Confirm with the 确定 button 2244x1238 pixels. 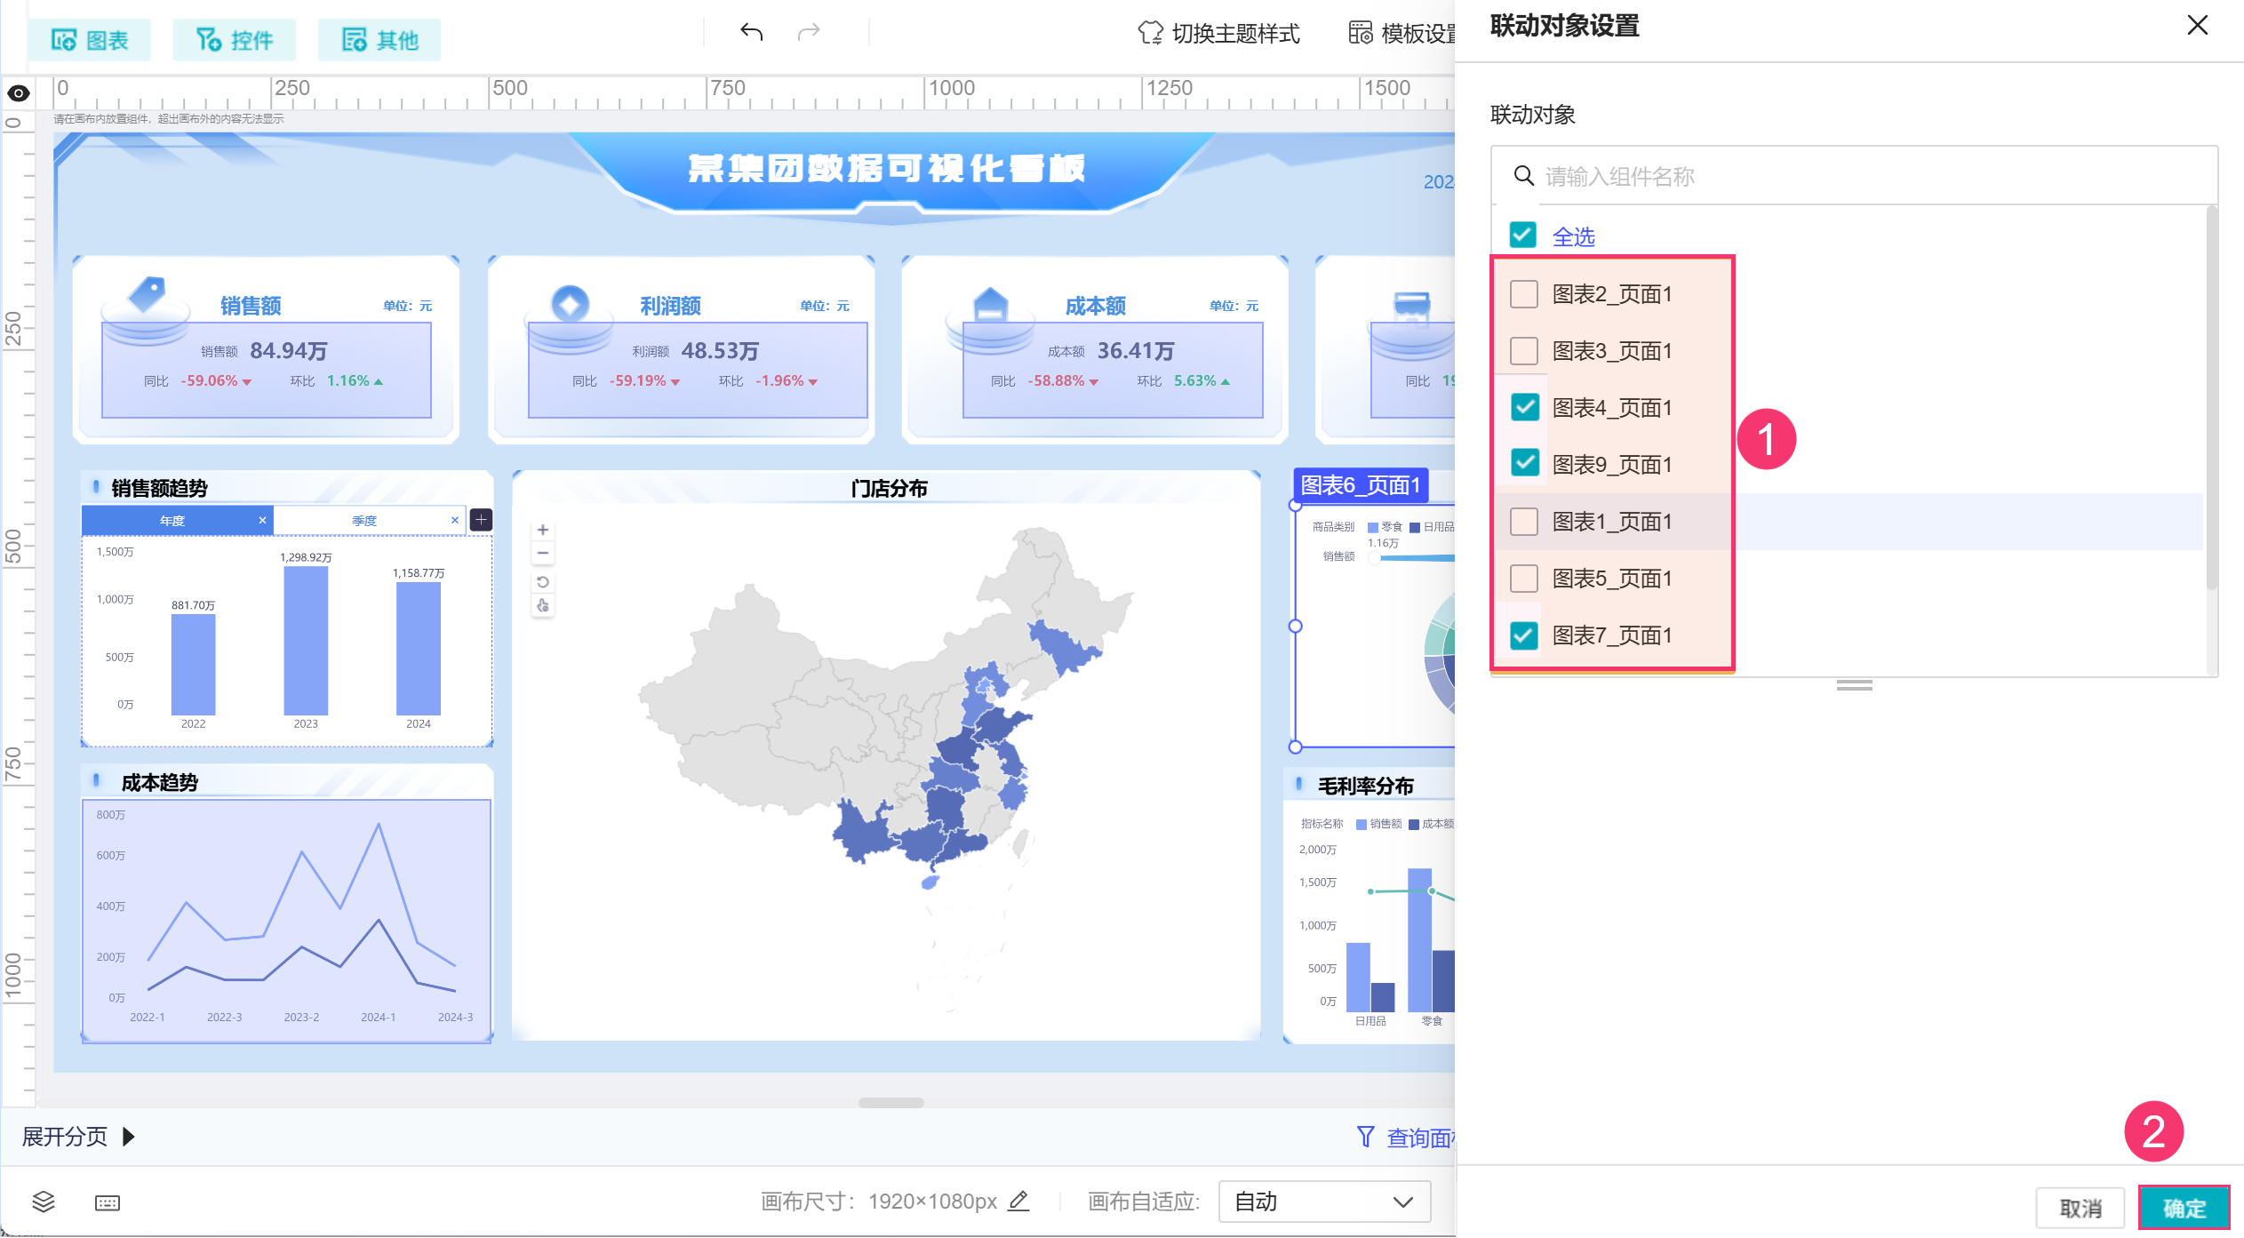click(2184, 1208)
